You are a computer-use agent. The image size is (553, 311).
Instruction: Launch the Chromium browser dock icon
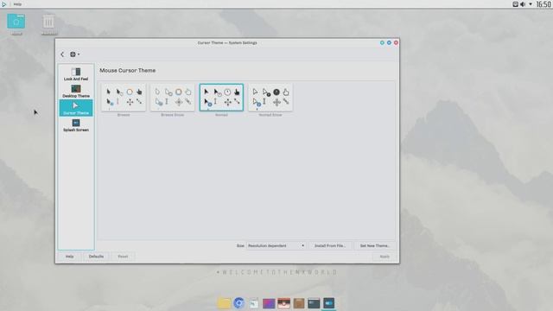pyautogui.click(x=238, y=303)
